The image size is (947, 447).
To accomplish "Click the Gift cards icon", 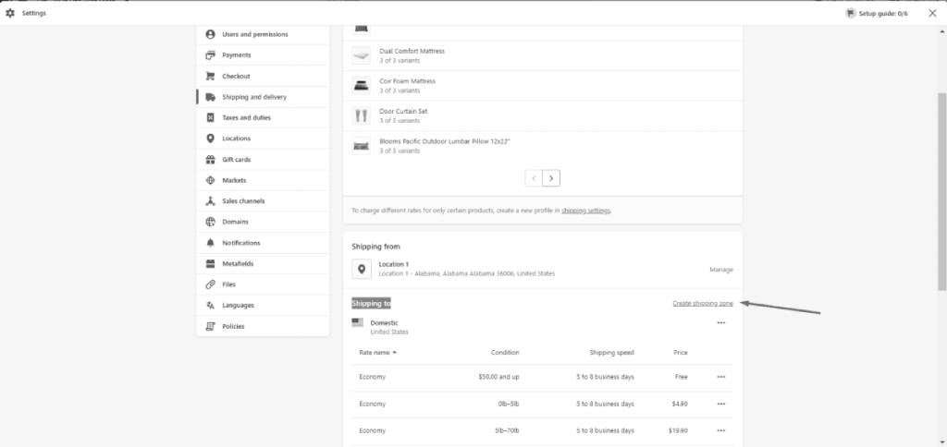I will [211, 160].
